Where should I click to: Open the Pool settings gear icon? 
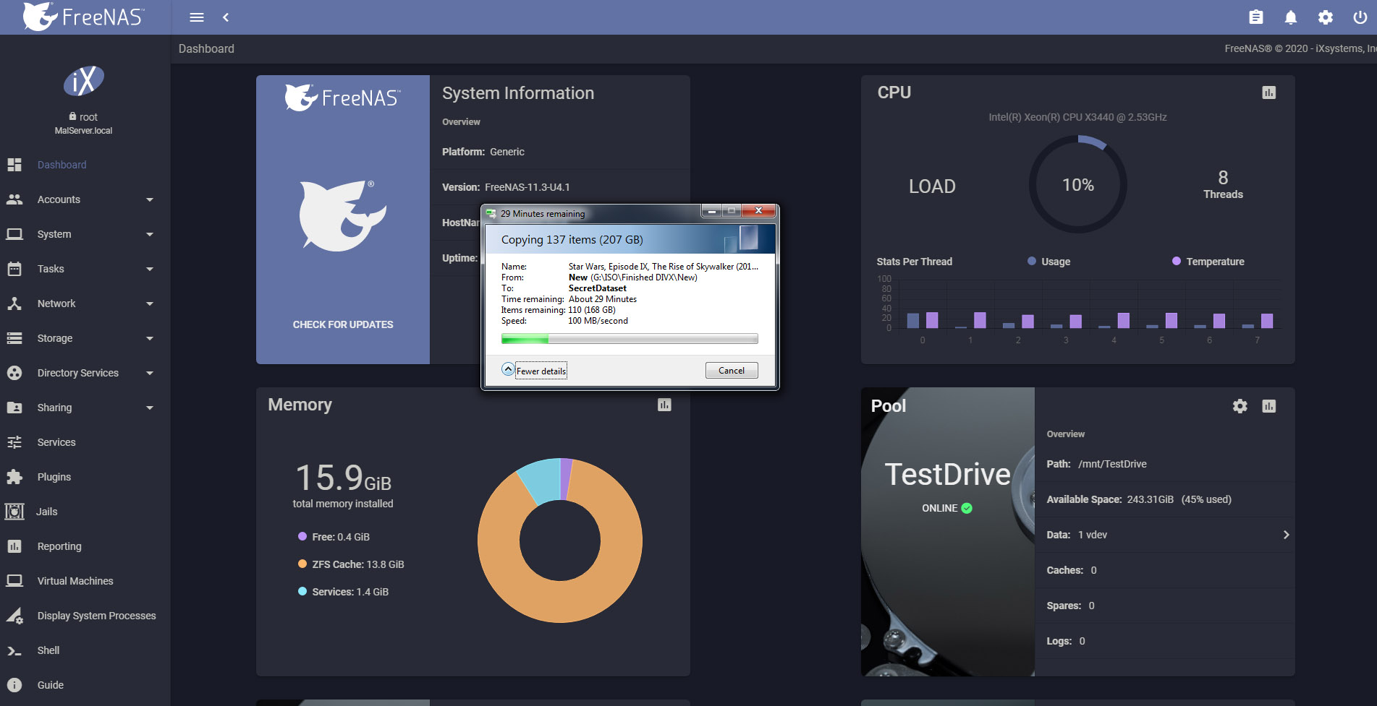[x=1240, y=406]
